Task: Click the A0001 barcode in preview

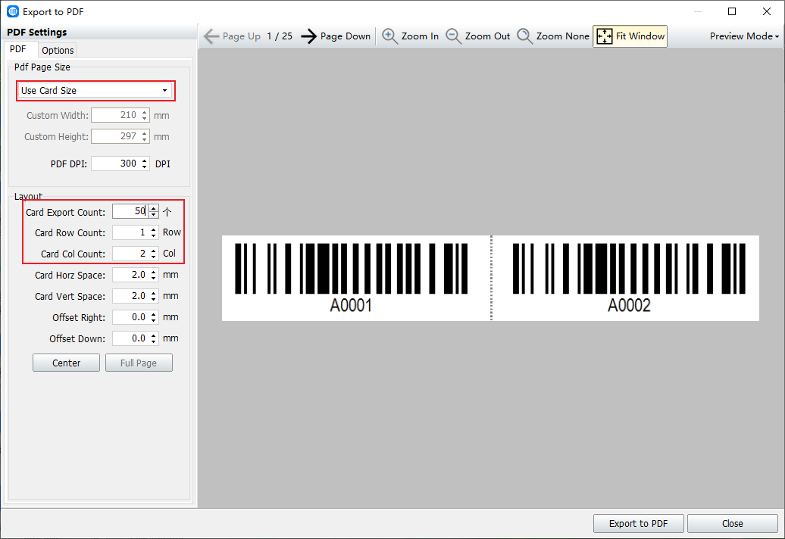Action: 351,278
